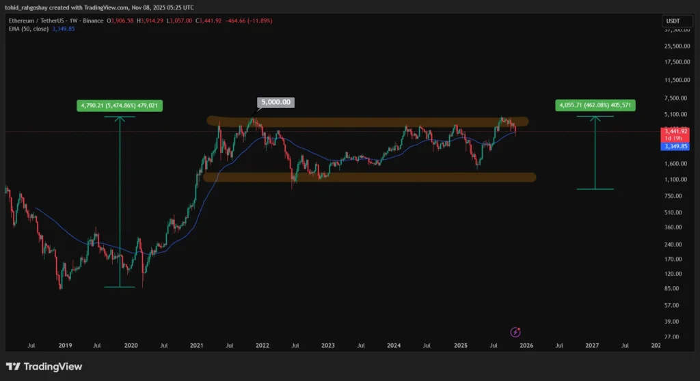Click the 2027 label on time axis
Viewport: 700px width, 381px height.
pyautogui.click(x=592, y=345)
